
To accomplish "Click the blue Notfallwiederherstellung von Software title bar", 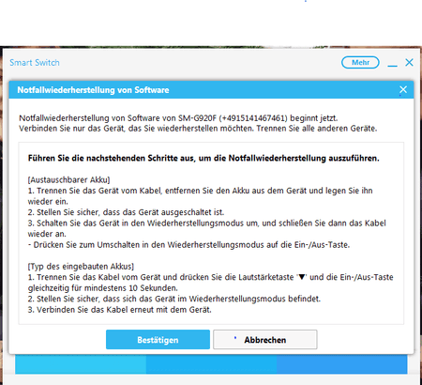I will coord(211,90).
